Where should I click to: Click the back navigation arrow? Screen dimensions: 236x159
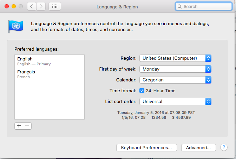tap(32, 6)
